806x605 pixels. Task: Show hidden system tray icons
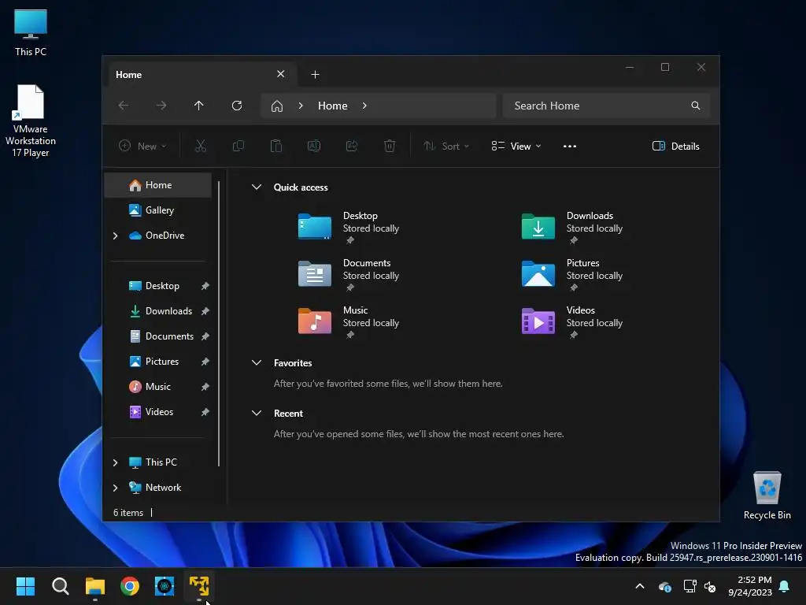click(640, 586)
